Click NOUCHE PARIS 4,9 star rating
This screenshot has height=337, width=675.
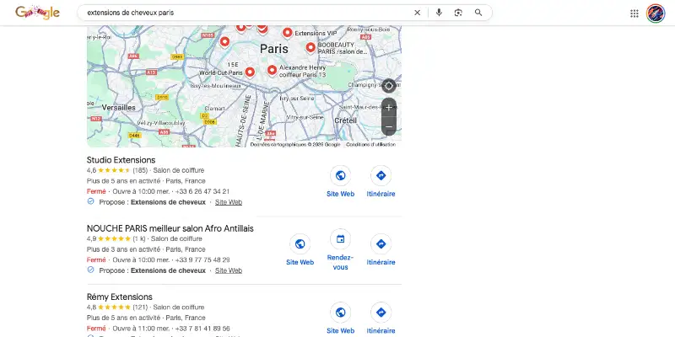pyautogui.click(x=114, y=238)
